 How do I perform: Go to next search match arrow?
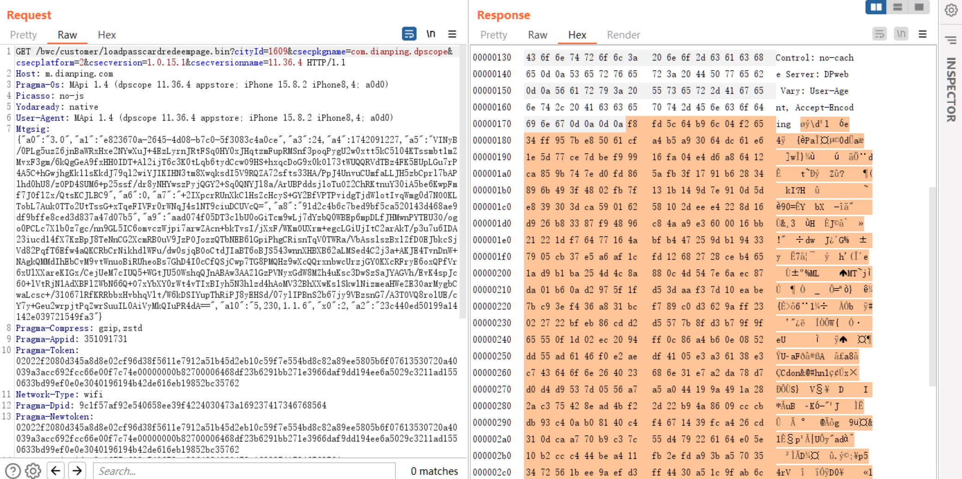[x=77, y=471]
